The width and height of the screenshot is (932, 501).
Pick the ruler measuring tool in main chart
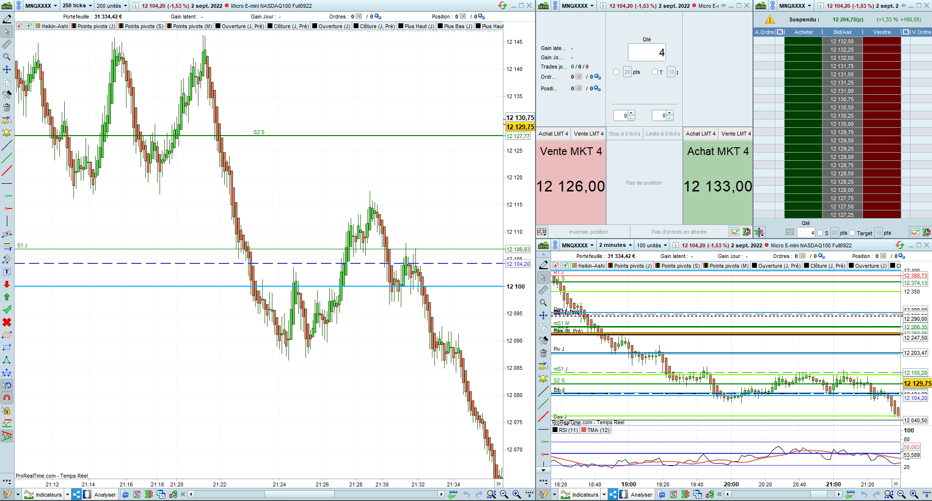tap(7, 44)
